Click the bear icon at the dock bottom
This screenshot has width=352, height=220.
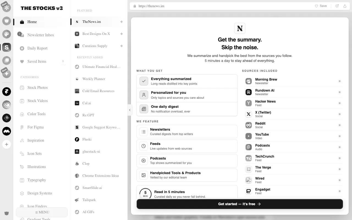coord(7,213)
